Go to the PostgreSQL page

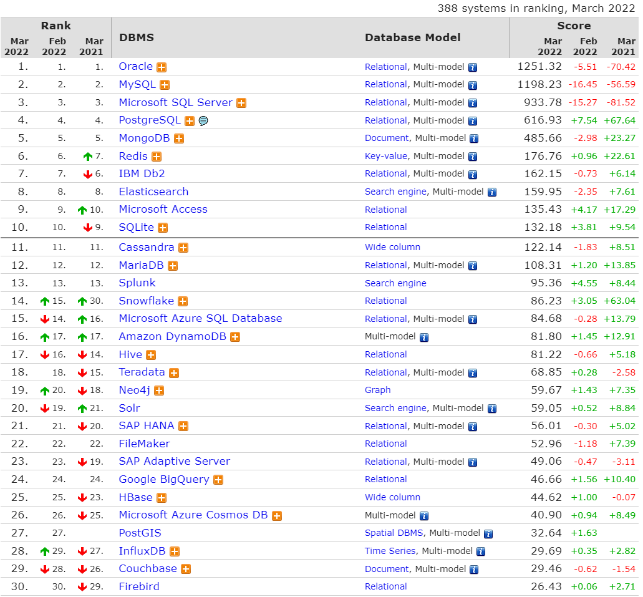pos(150,120)
